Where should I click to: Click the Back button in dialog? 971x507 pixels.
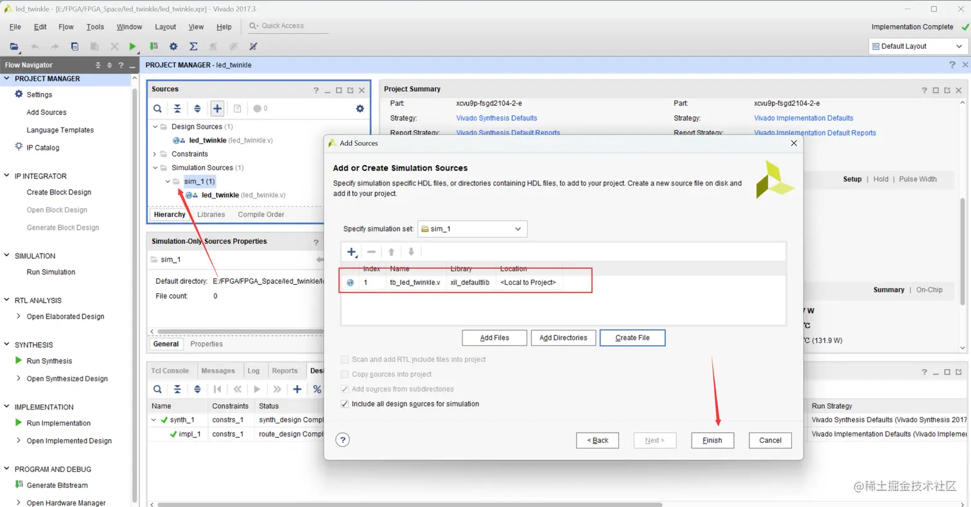(x=597, y=440)
